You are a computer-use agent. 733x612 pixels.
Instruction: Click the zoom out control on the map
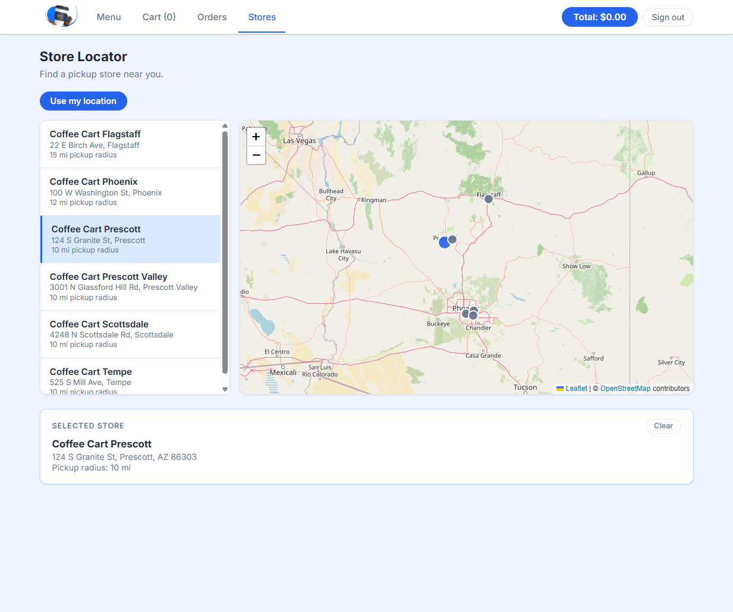tap(256, 155)
